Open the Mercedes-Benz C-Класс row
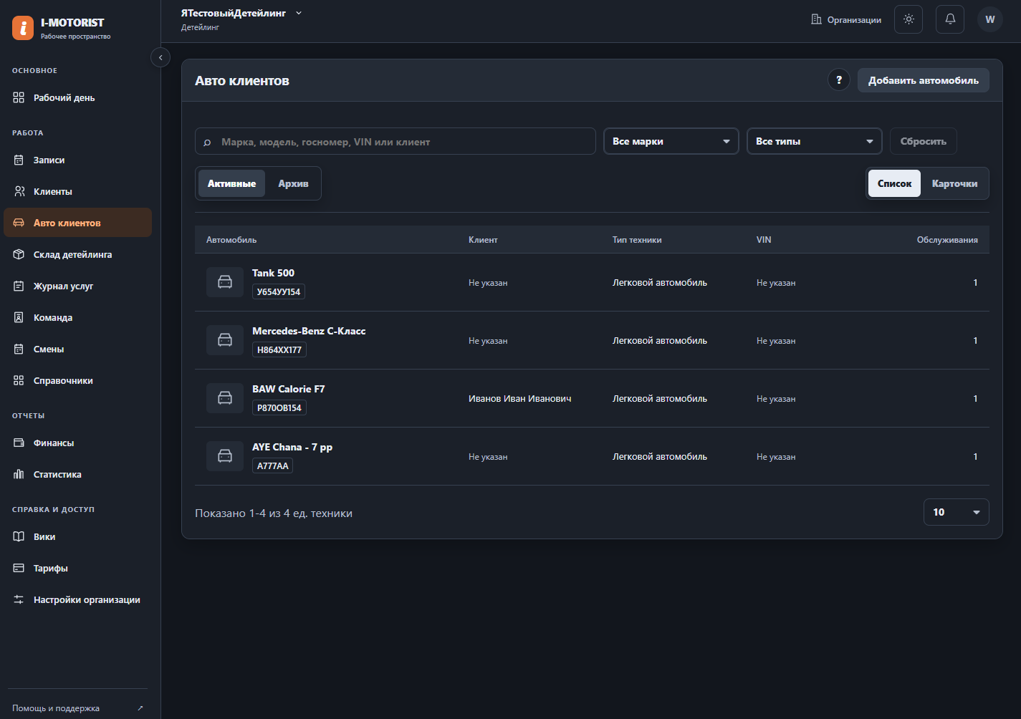 pos(592,340)
